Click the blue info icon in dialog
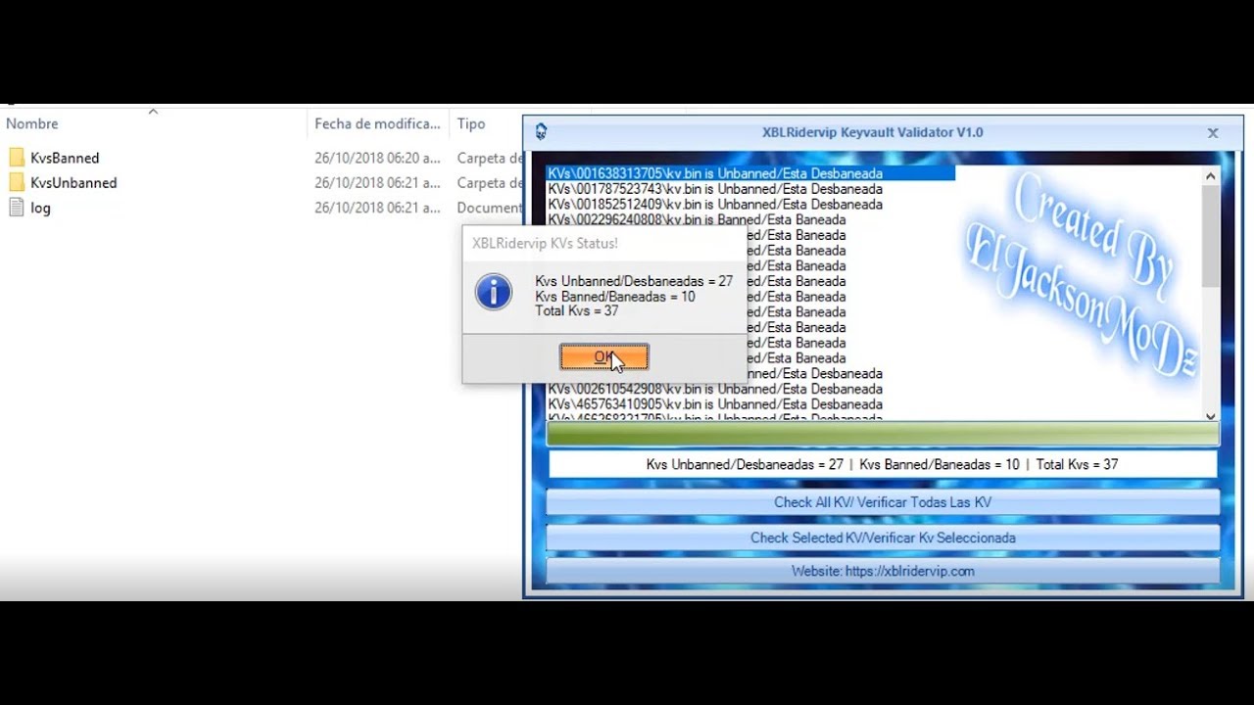Image resolution: width=1254 pixels, height=705 pixels. pyautogui.click(x=493, y=292)
